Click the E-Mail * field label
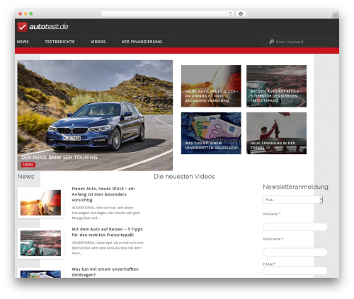354x299 pixels. [x=269, y=264]
